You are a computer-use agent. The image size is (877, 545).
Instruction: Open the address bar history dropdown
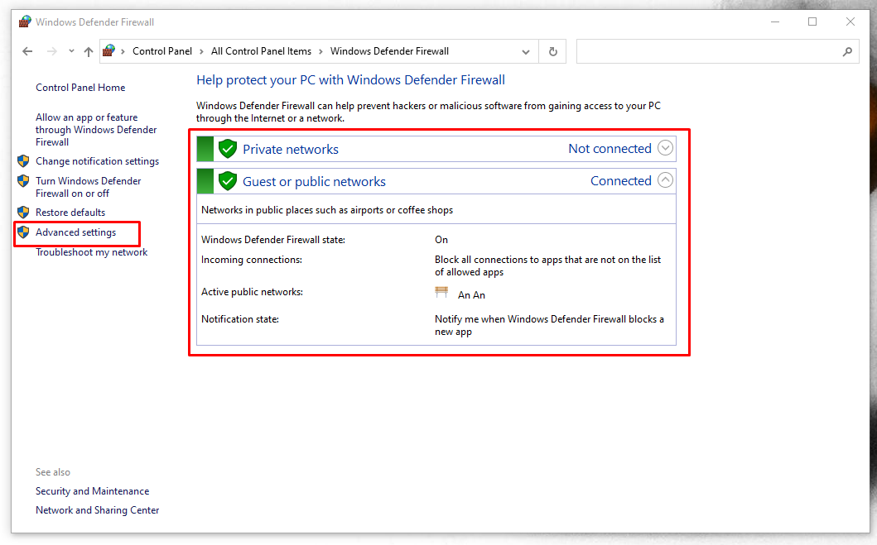click(526, 51)
